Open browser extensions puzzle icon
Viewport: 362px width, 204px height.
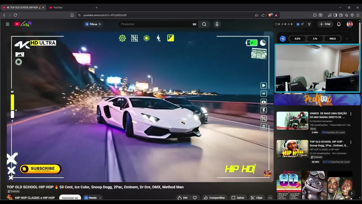coord(315,15)
